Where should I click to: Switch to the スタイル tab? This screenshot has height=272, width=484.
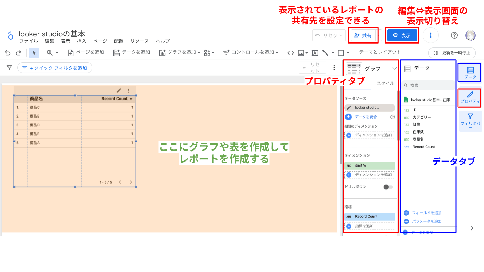385,83
